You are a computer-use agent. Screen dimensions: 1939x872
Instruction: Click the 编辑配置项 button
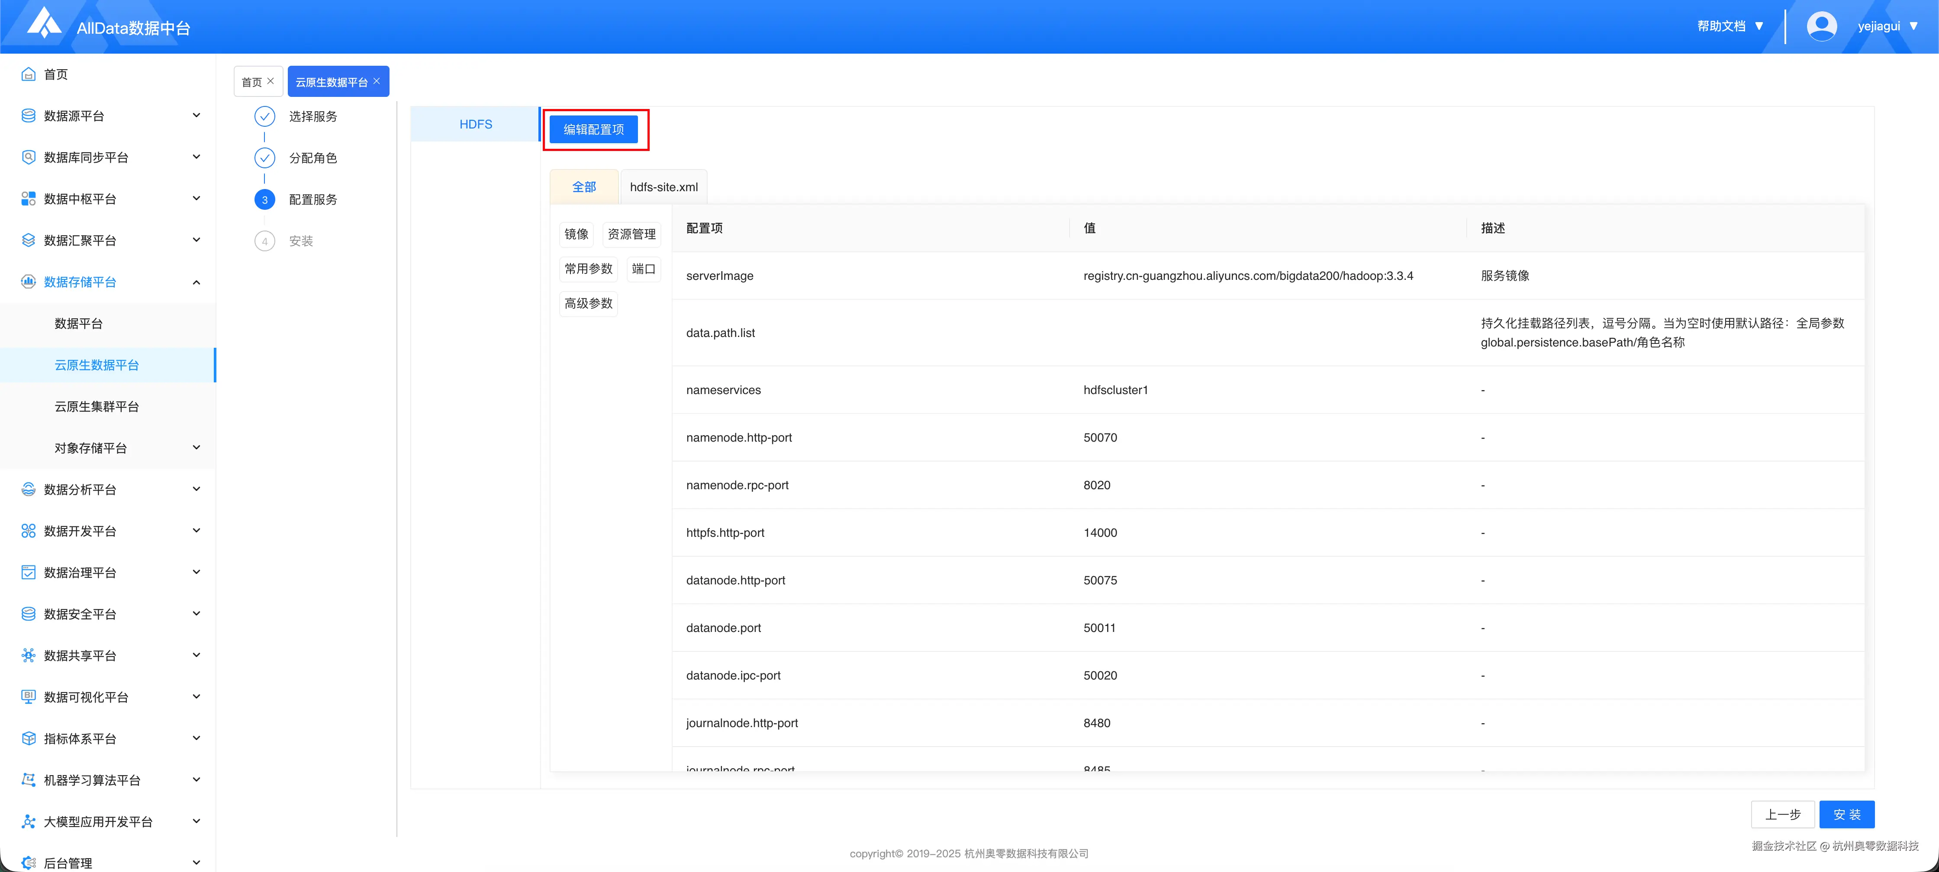click(593, 129)
